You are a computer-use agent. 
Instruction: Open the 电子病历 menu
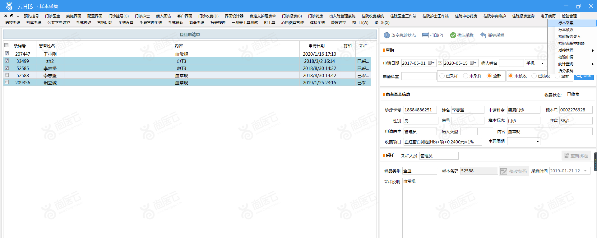click(548, 16)
